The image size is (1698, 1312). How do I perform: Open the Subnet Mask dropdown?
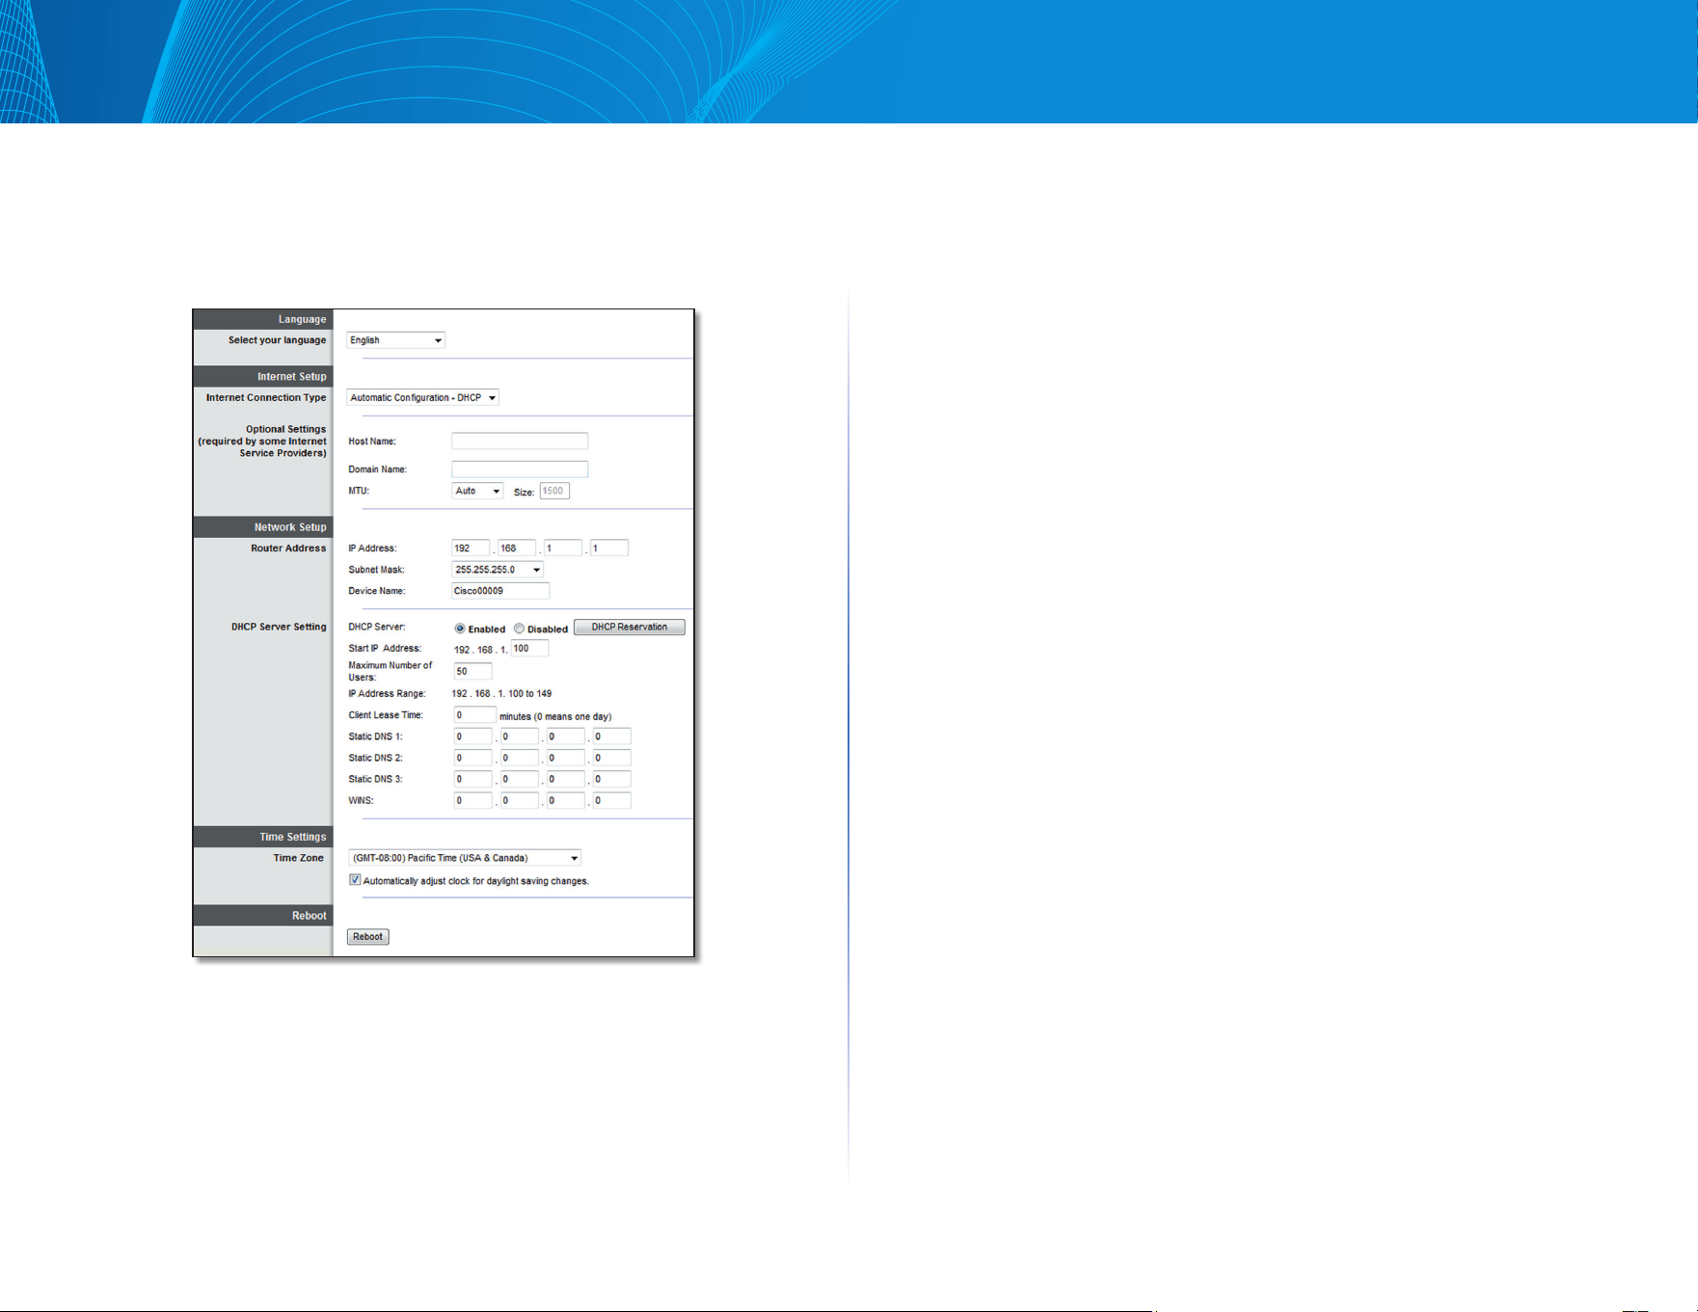pos(498,570)
